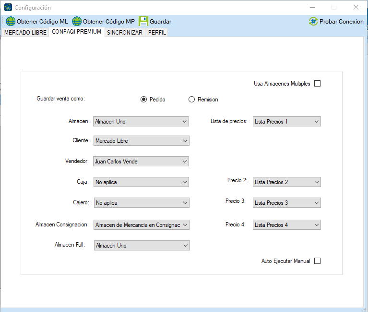Screen dimensions: 368x312
Task: Click the Lista de precios label
Action: click(229, 121)
